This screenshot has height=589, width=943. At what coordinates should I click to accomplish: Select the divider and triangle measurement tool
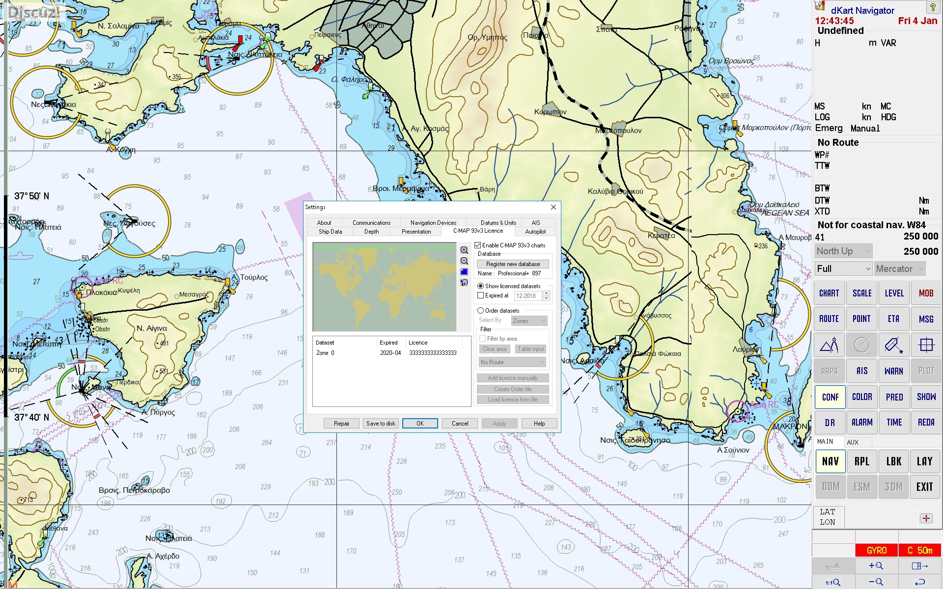point(829,345)
